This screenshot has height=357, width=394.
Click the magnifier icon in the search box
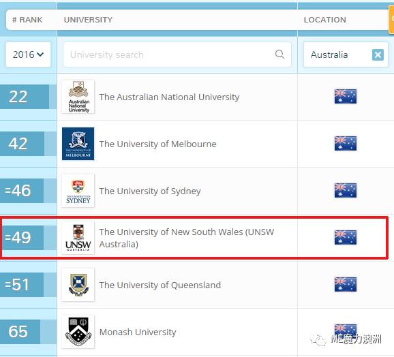tap(279, 54)
